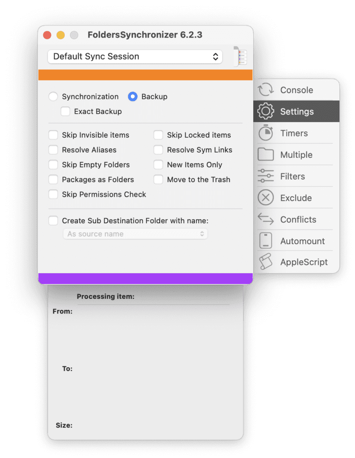Click the Console circular arrows icon
Viewport: 355px width, 458px height.
[265, 89]
